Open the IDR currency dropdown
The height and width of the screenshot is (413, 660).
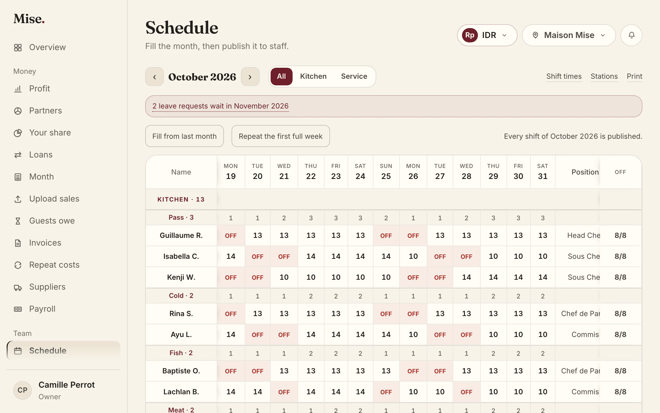(487, 35)
